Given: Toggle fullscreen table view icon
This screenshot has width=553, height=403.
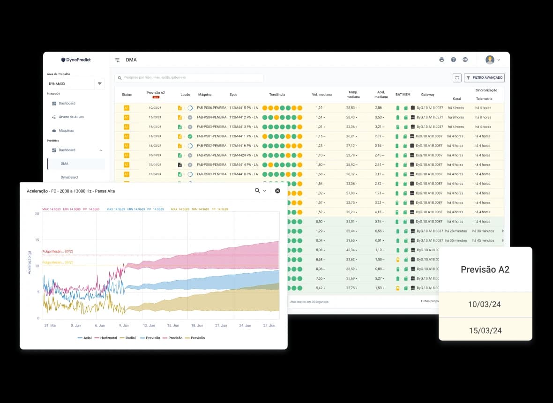Looking at the screenshot, I should (x=457, y=78).
